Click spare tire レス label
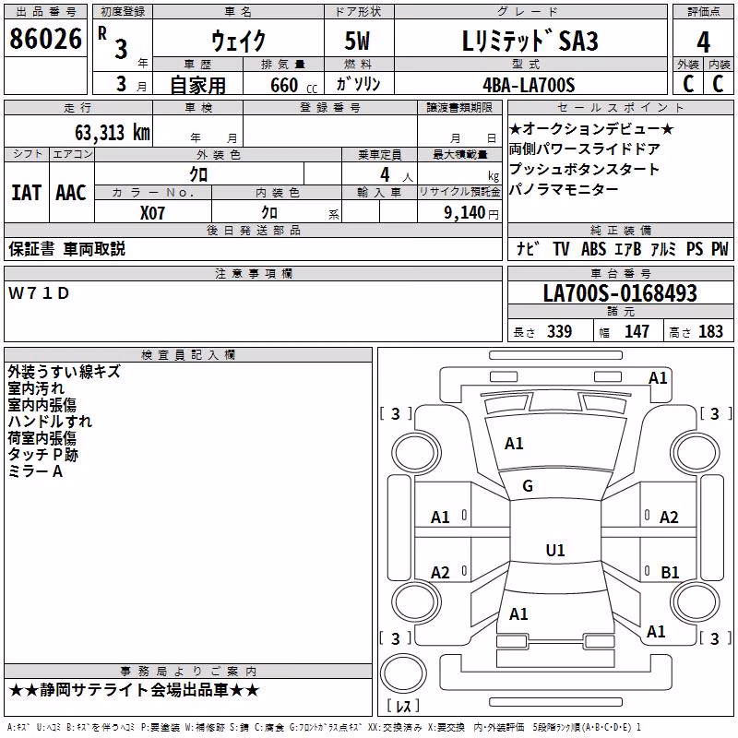The height and width of the screenshot is (738, 738). click(x=403, y=706)
